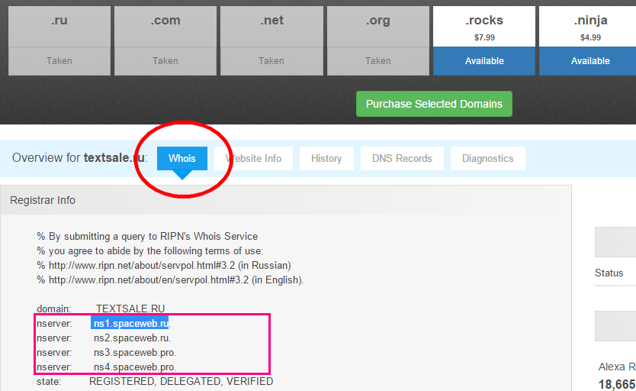Switch to DNS Records tab
This screenshot has height=391, width=636.
tap(402, 158)
